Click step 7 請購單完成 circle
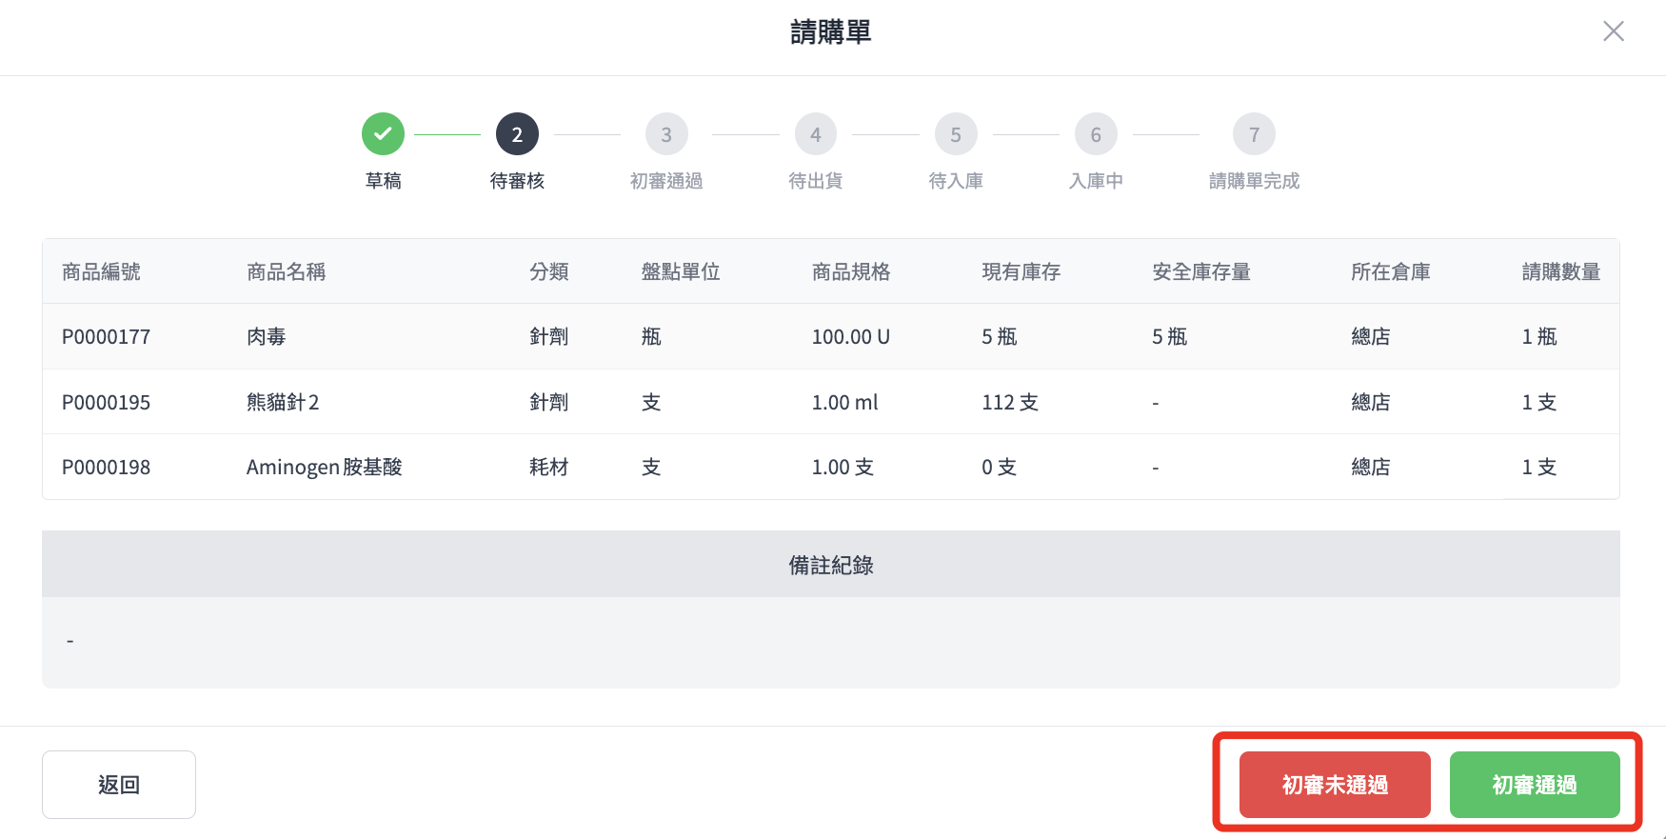 (x=1254, y=134)
